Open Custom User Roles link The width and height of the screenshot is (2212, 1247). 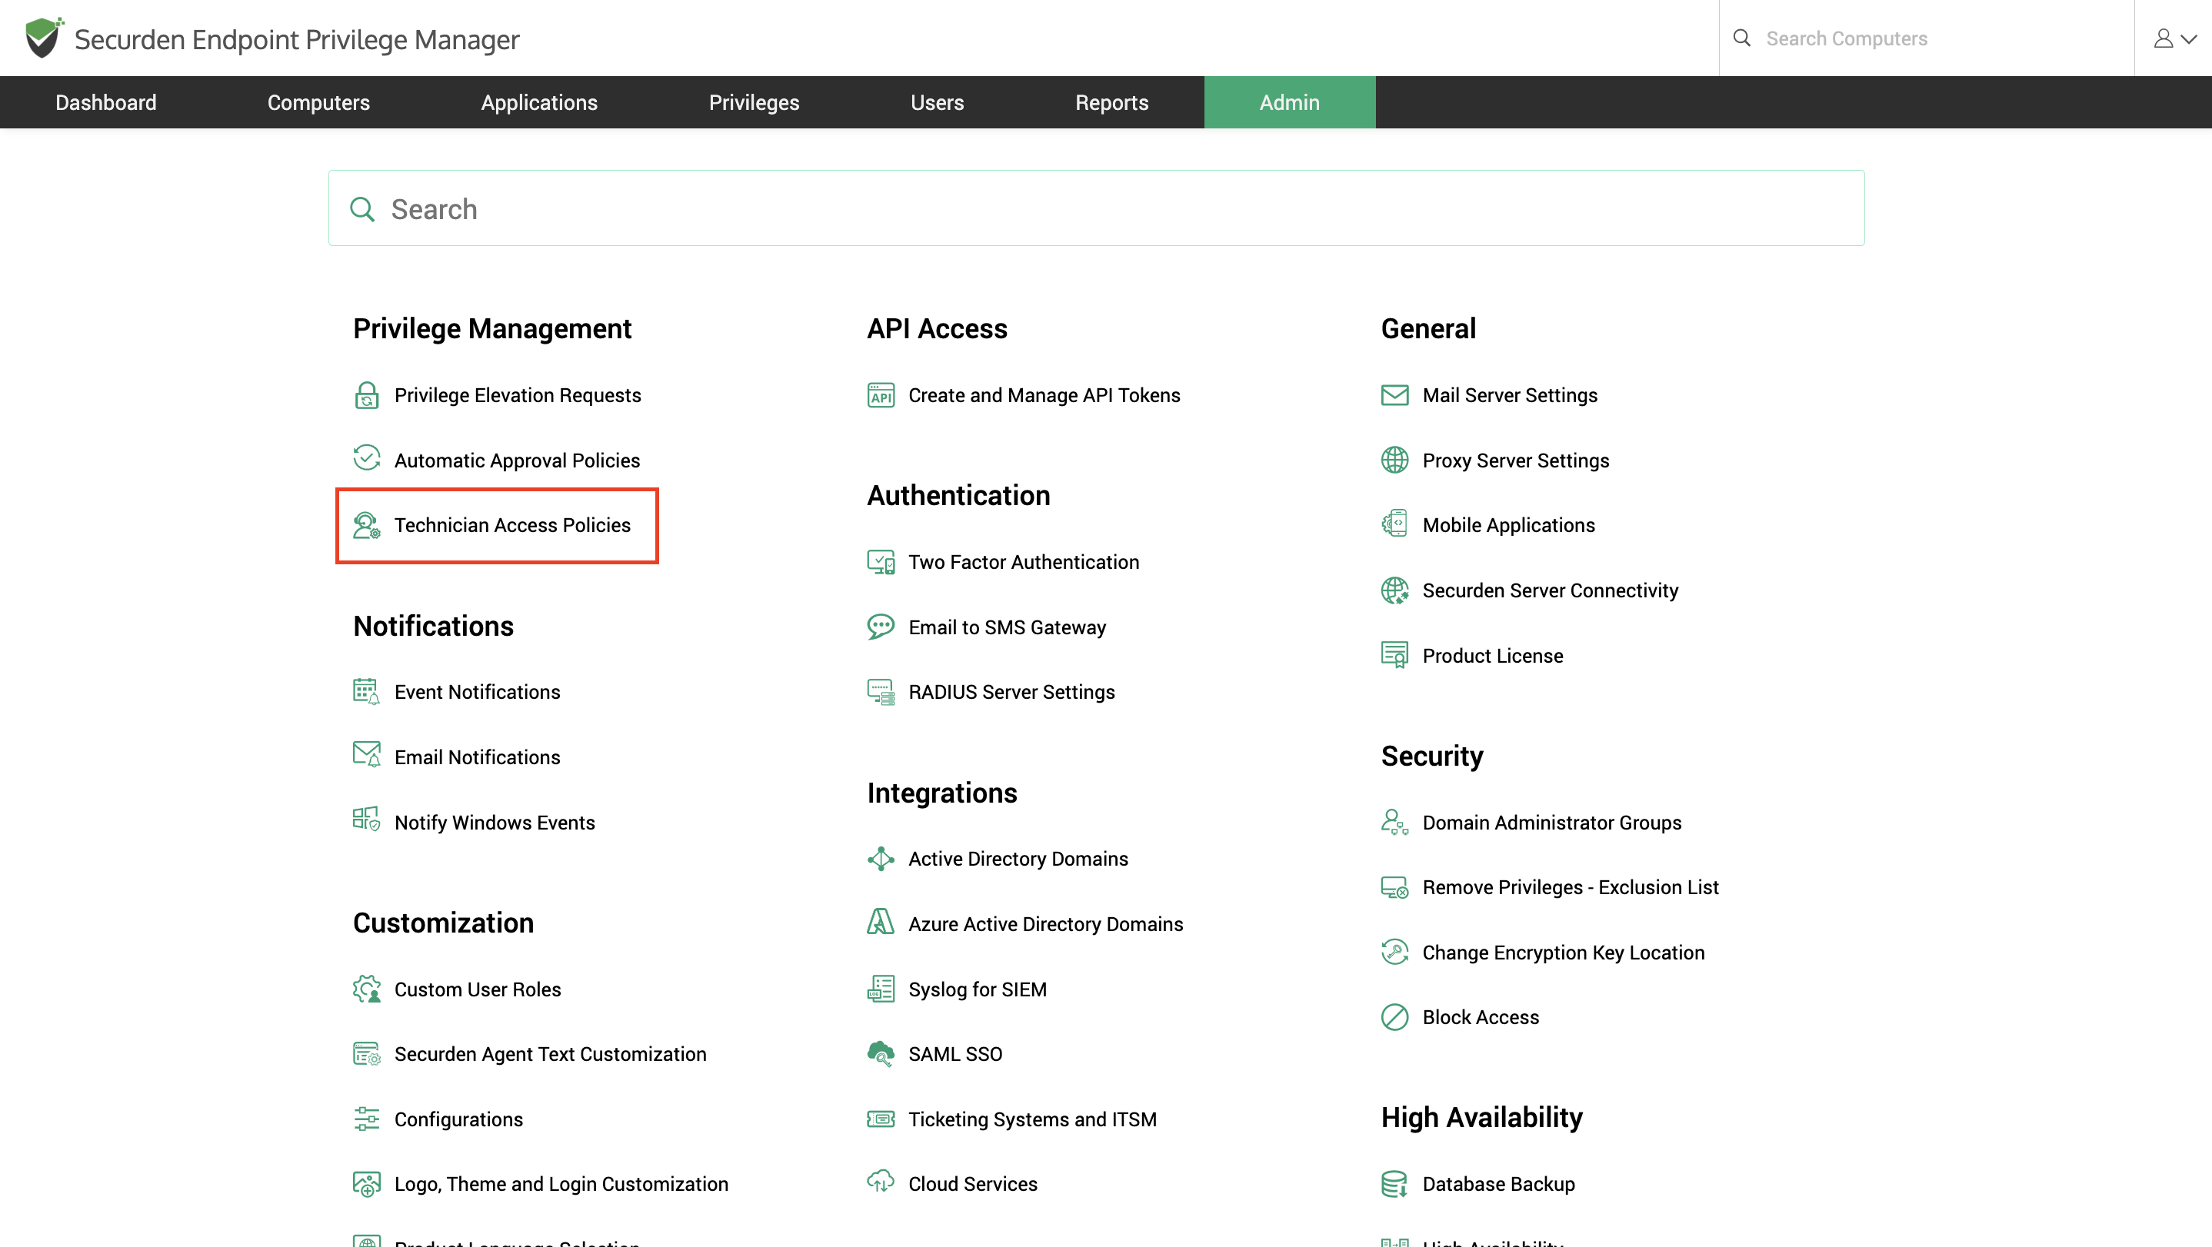click(x=478, y=989)
